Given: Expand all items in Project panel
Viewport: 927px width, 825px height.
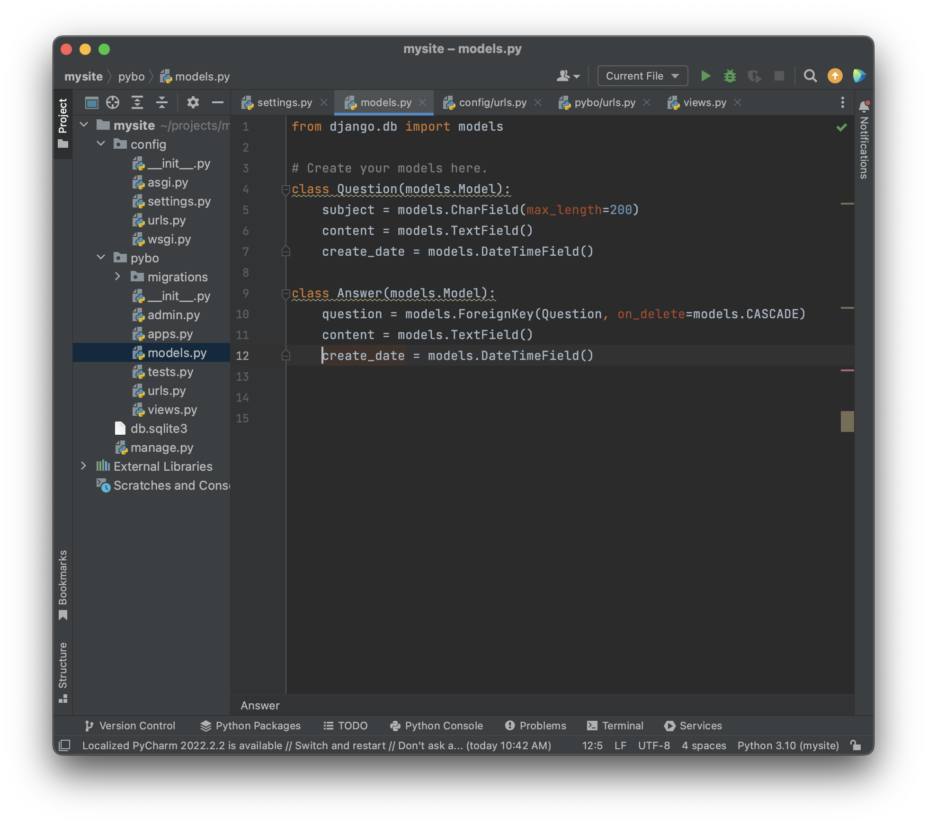Looking at the screenshot, I should pos(137,102).
